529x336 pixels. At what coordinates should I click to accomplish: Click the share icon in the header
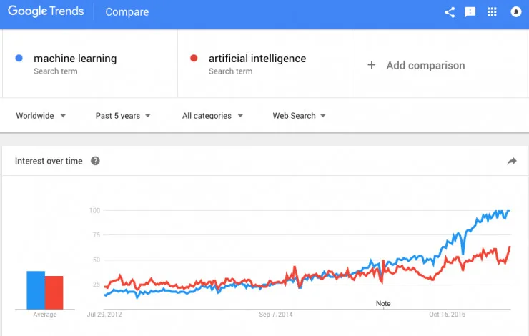point(450,12)
